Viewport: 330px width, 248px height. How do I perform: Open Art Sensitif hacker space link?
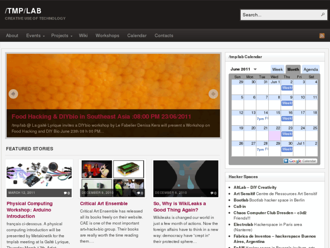click(x=244, y=194)
